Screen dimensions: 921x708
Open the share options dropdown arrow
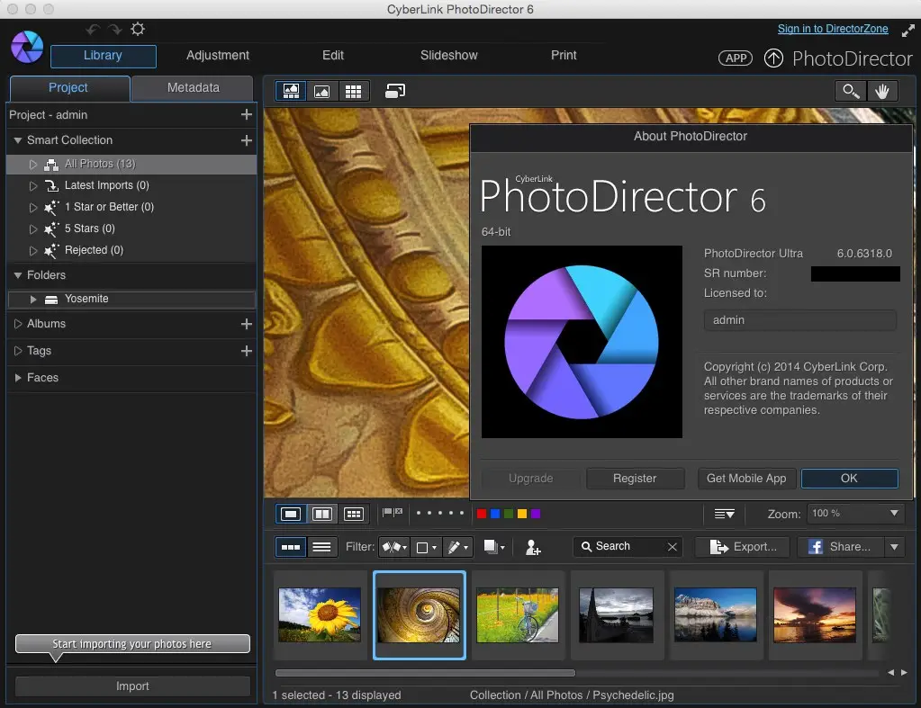[894, 547]
